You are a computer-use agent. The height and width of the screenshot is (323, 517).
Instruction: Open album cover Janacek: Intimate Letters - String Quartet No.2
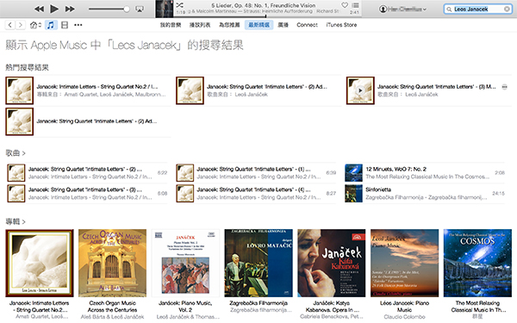40,263
